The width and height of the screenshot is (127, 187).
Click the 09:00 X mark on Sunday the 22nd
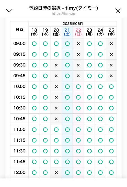(x=78, y=44)
